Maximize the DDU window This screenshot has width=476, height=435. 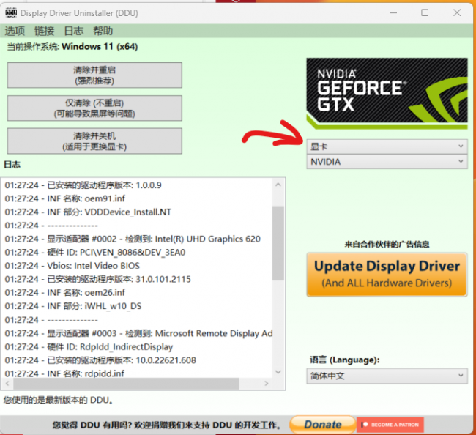[x=425, y=12]
